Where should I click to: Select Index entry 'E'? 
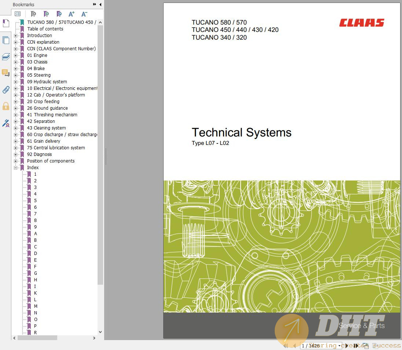click(35, 260)
